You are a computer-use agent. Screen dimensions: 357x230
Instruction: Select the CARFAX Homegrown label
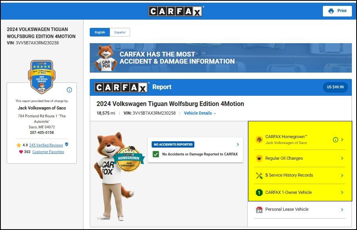coord(286,137)
